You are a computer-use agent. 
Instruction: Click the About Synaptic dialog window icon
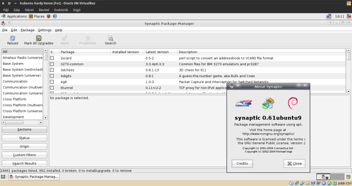[x=232, y=86]
